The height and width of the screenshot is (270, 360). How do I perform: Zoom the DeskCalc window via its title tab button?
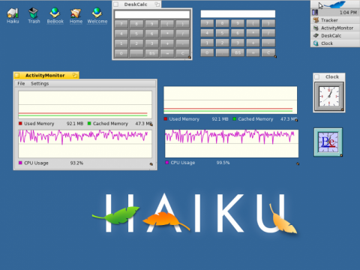(x=157, y=4)
